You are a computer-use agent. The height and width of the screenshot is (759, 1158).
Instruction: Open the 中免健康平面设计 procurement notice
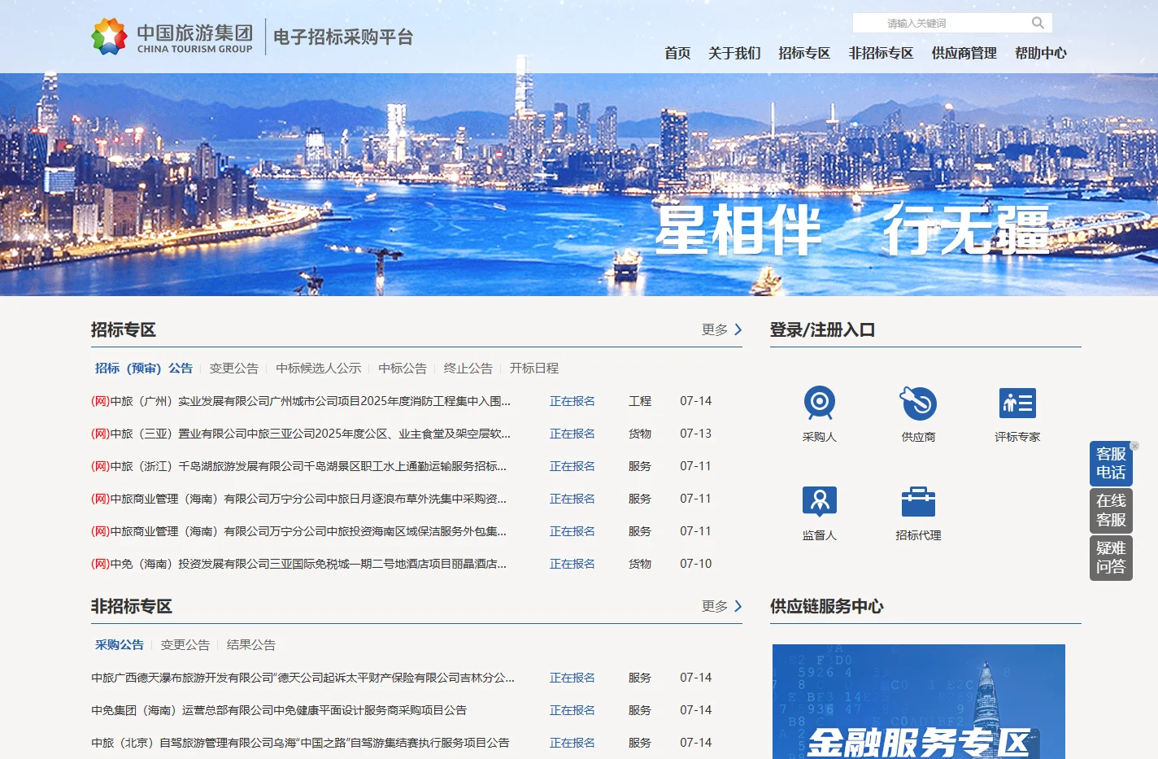point(279,710)
